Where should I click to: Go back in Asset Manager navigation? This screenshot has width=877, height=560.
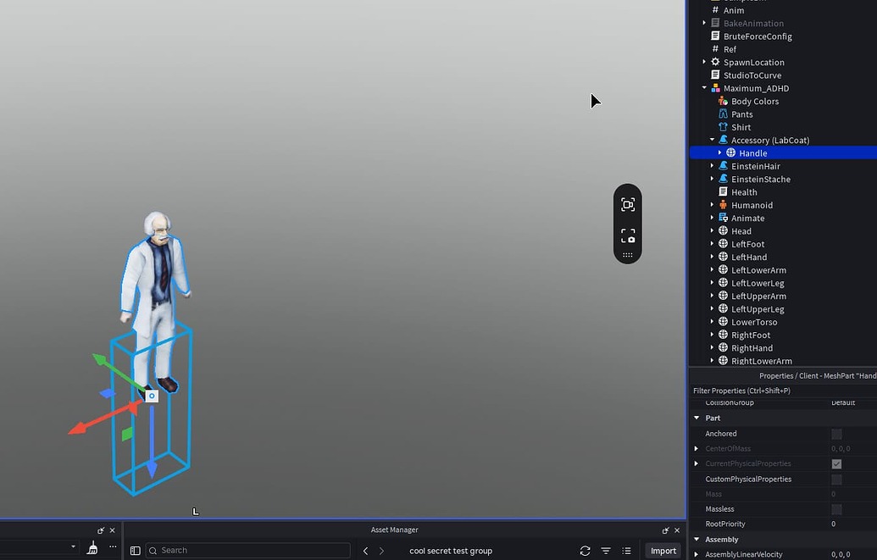click(366, 551)
